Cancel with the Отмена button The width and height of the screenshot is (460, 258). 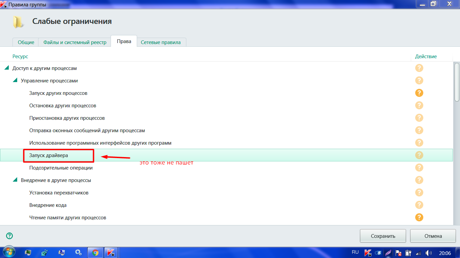tap(433, 236)
